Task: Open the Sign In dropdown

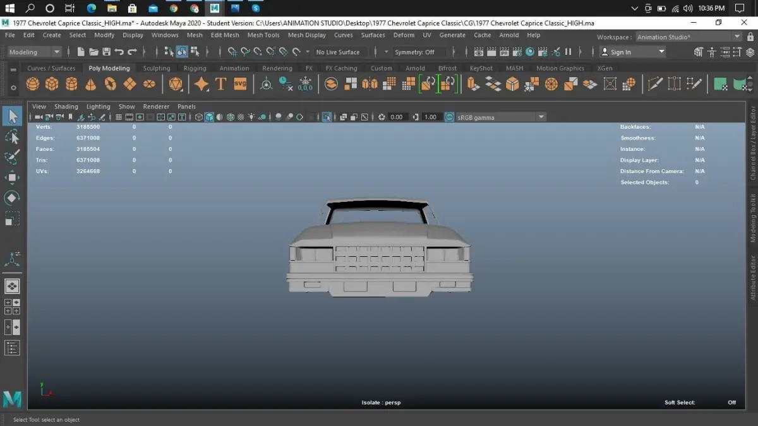Action: (x=632, y=52)
